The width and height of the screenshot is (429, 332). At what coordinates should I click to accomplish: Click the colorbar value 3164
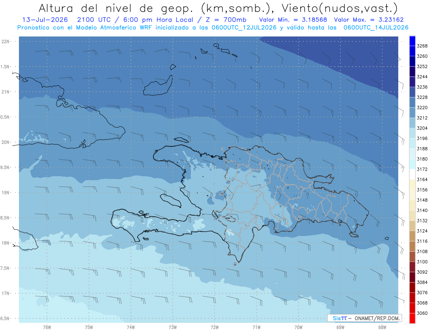click(x=422, y=179)
